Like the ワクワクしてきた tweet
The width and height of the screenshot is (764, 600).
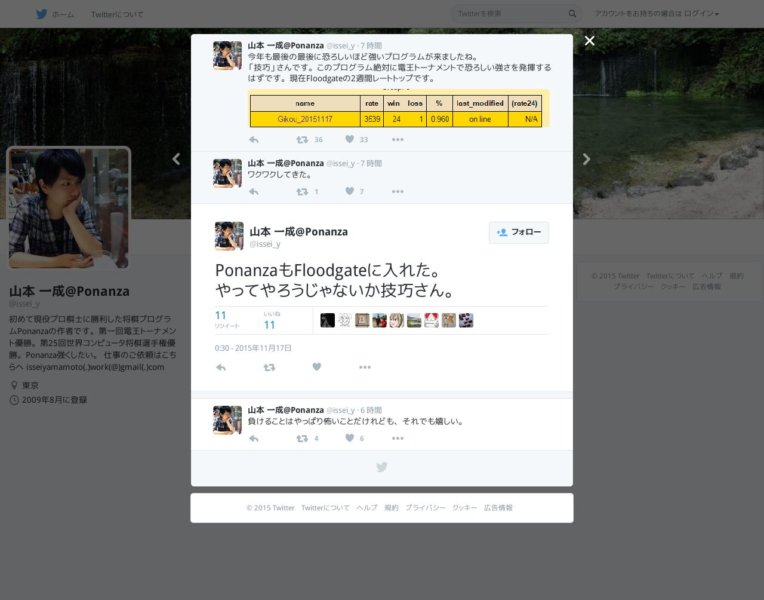coord(350,191)
